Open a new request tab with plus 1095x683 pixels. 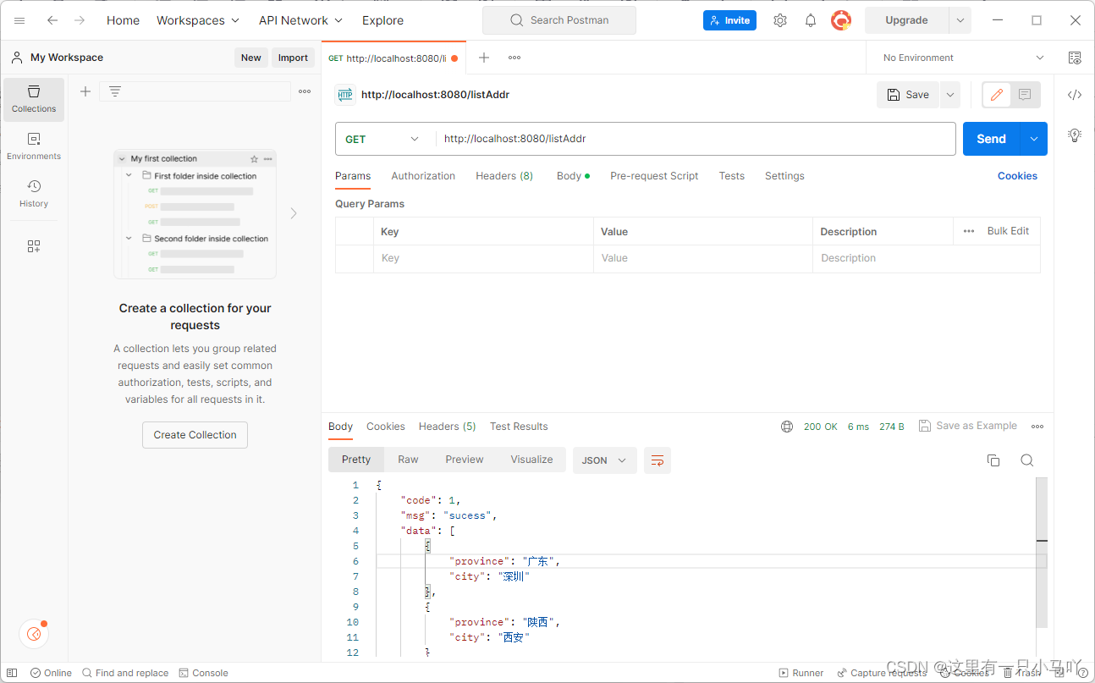click(x=484, y=58)
